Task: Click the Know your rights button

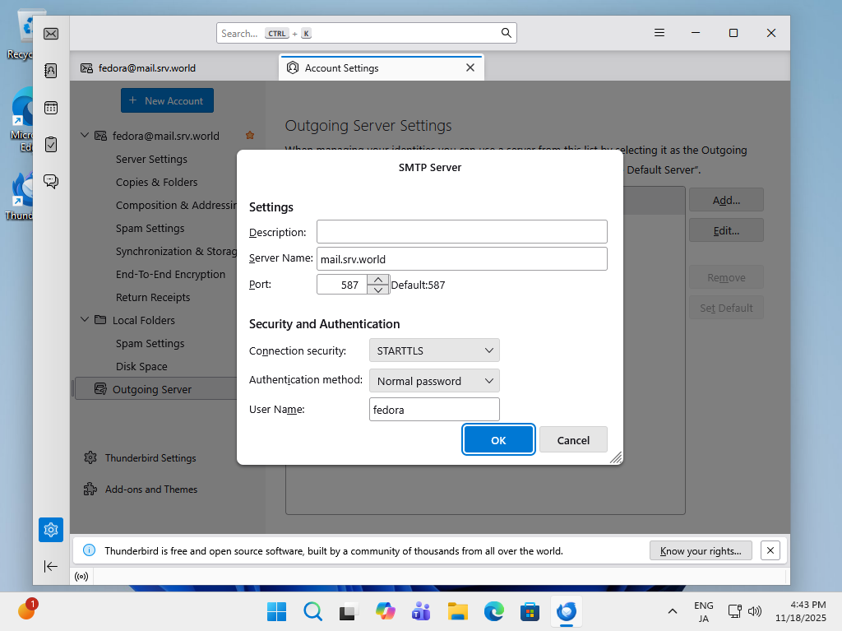Action: pos(700,550)
